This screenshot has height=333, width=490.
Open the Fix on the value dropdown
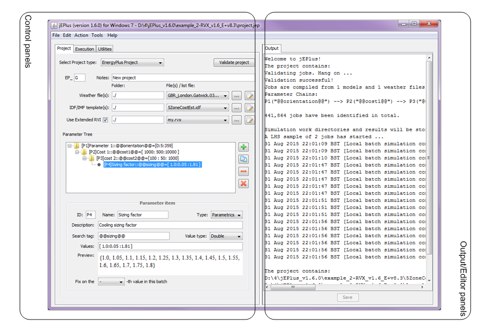pyautogui.click(x=111, y=282)
